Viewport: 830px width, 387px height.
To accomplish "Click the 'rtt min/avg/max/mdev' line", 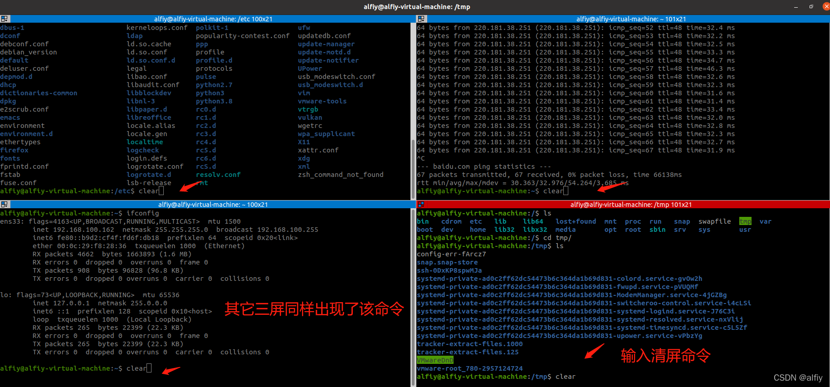I will 522,183.
